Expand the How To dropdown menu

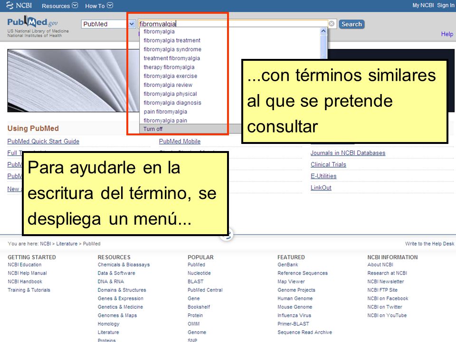point(99,6)
